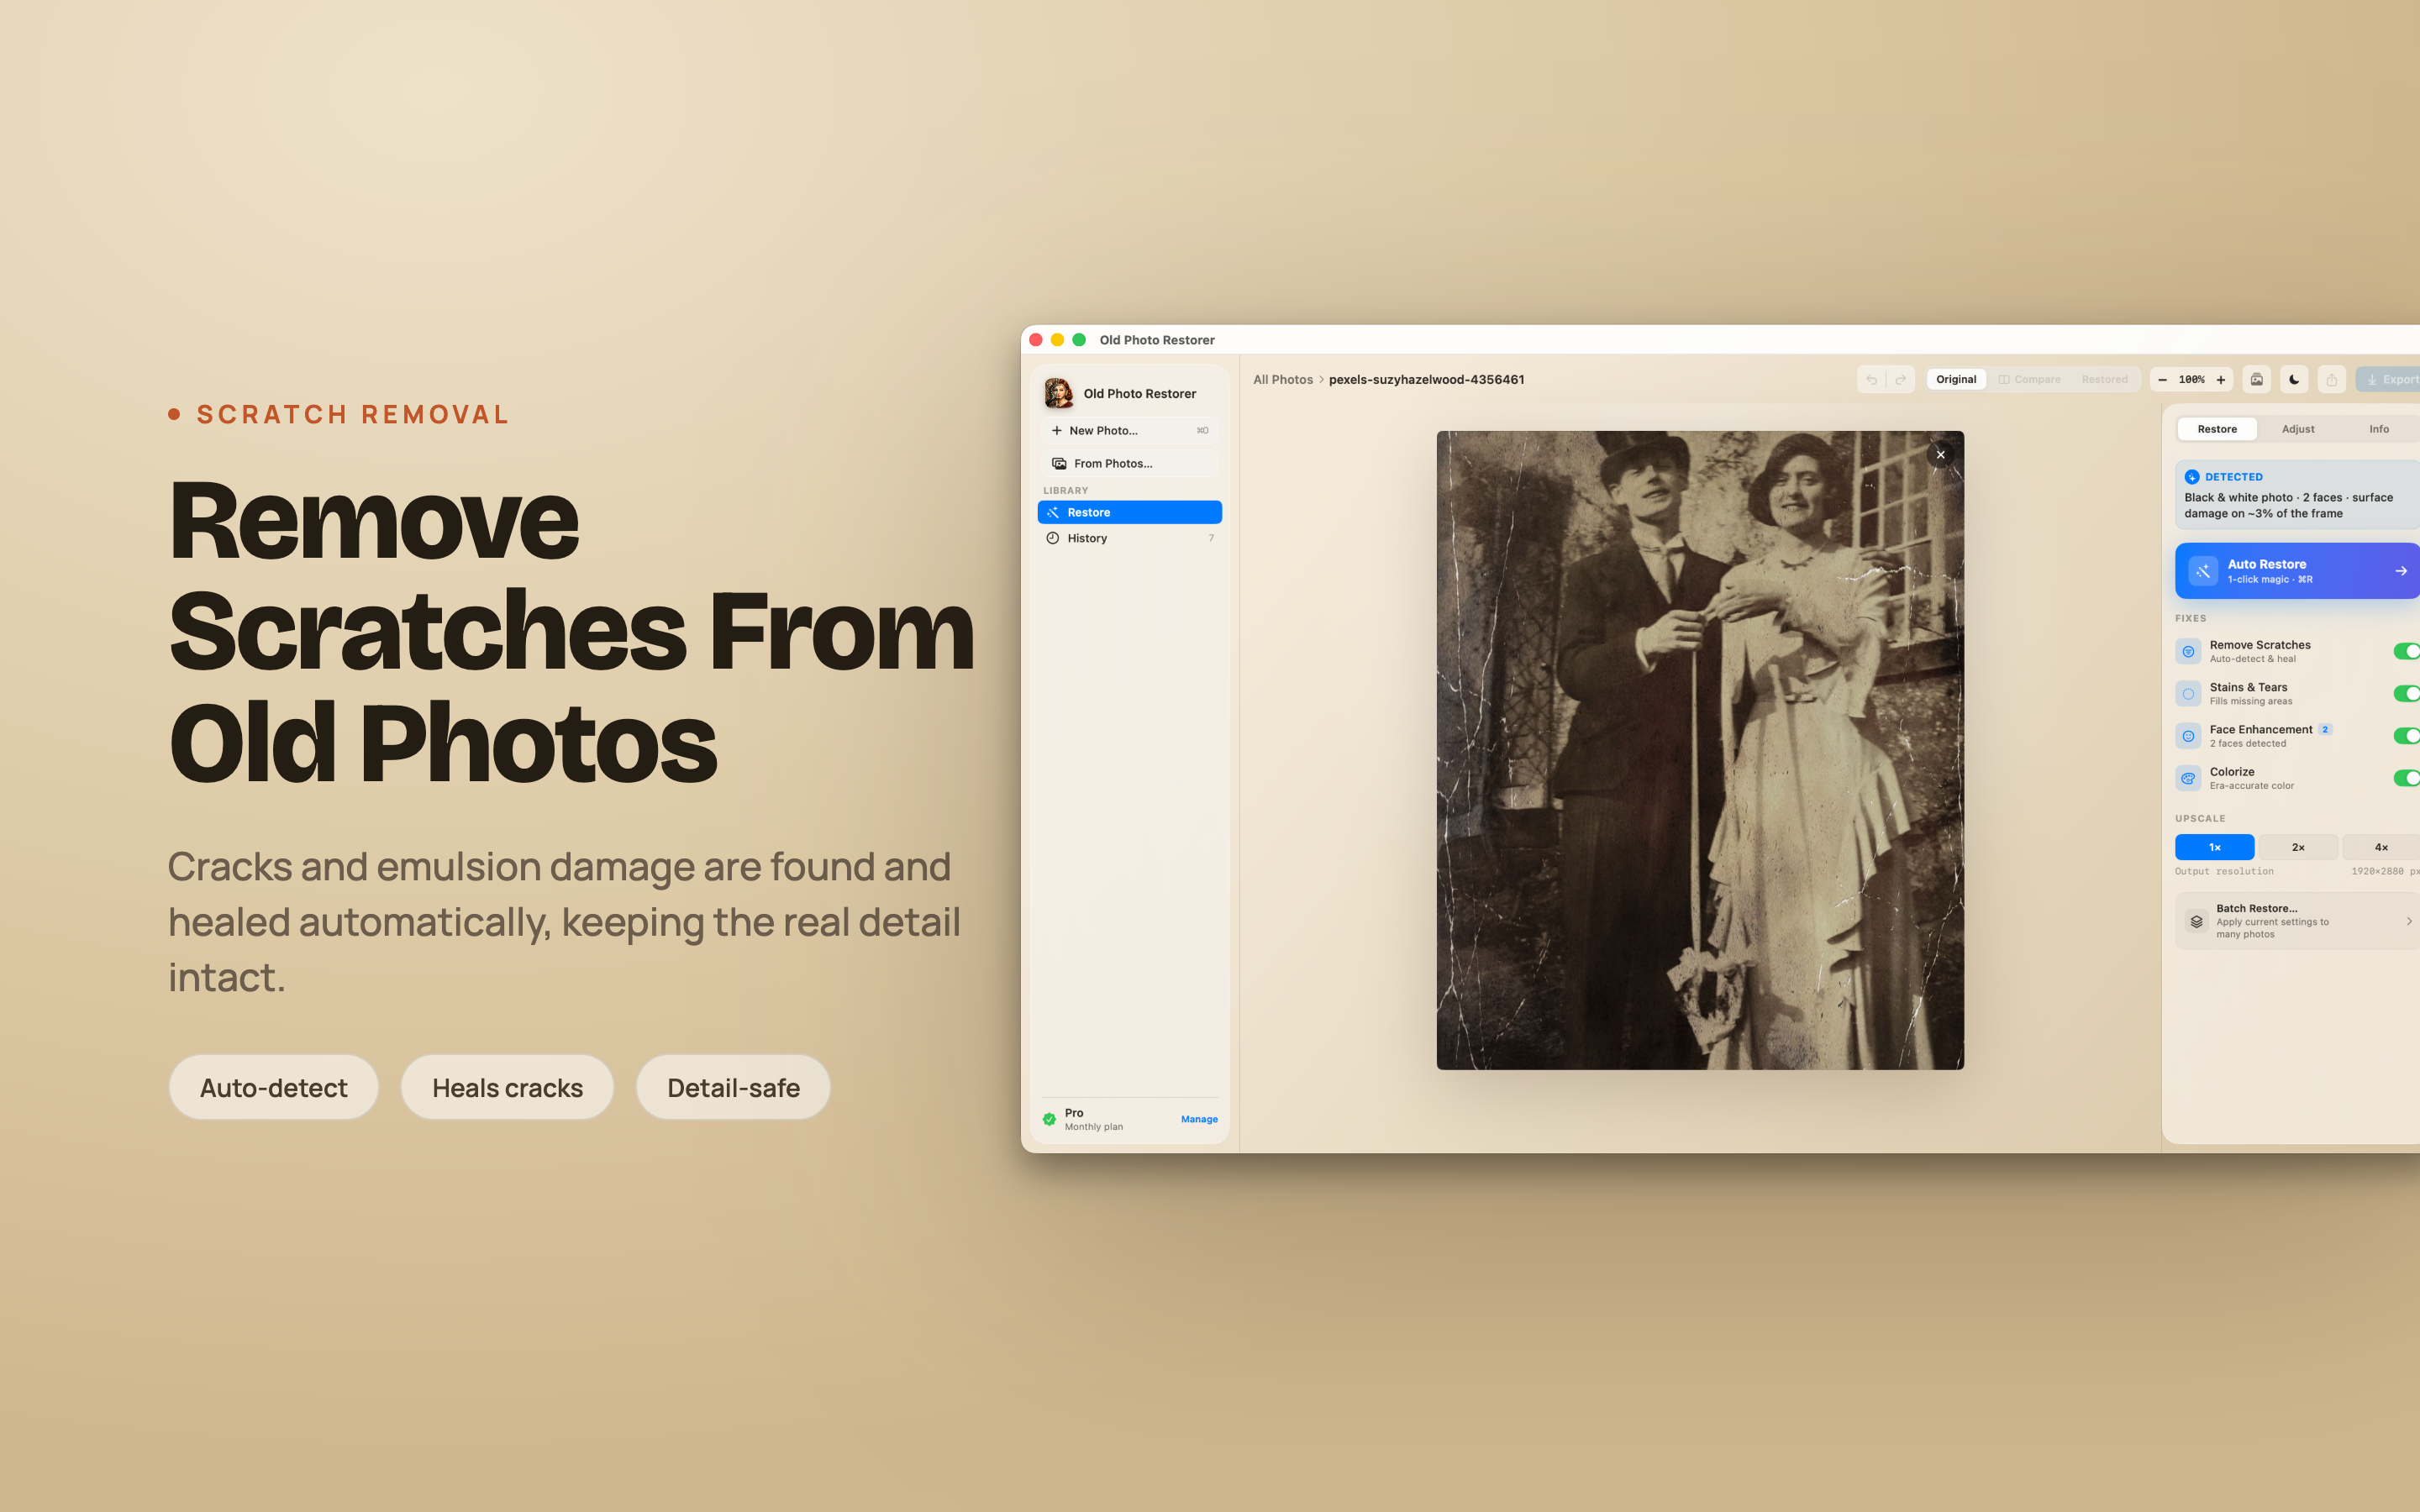Click the Compare view label
This screenshot has height=1512, width=2420.
[2037, 380]
